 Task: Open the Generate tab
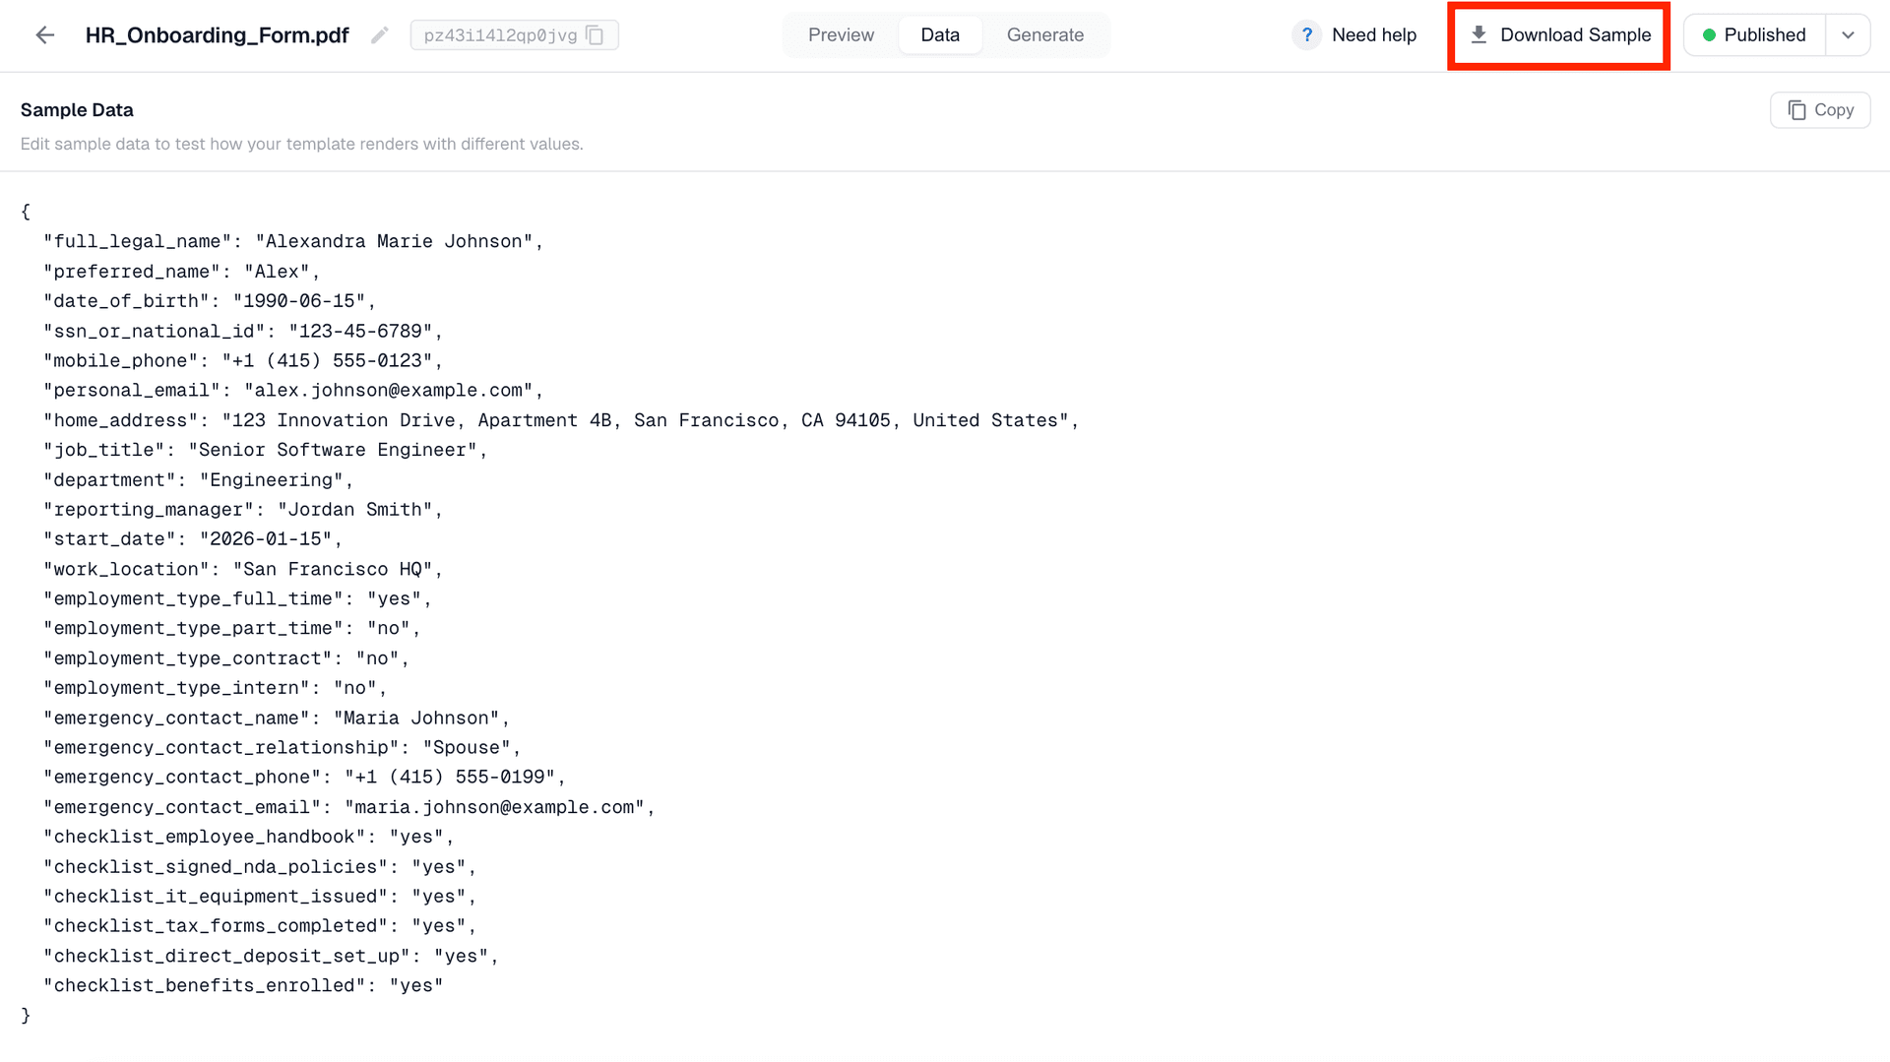click(x=1045, y=35)
